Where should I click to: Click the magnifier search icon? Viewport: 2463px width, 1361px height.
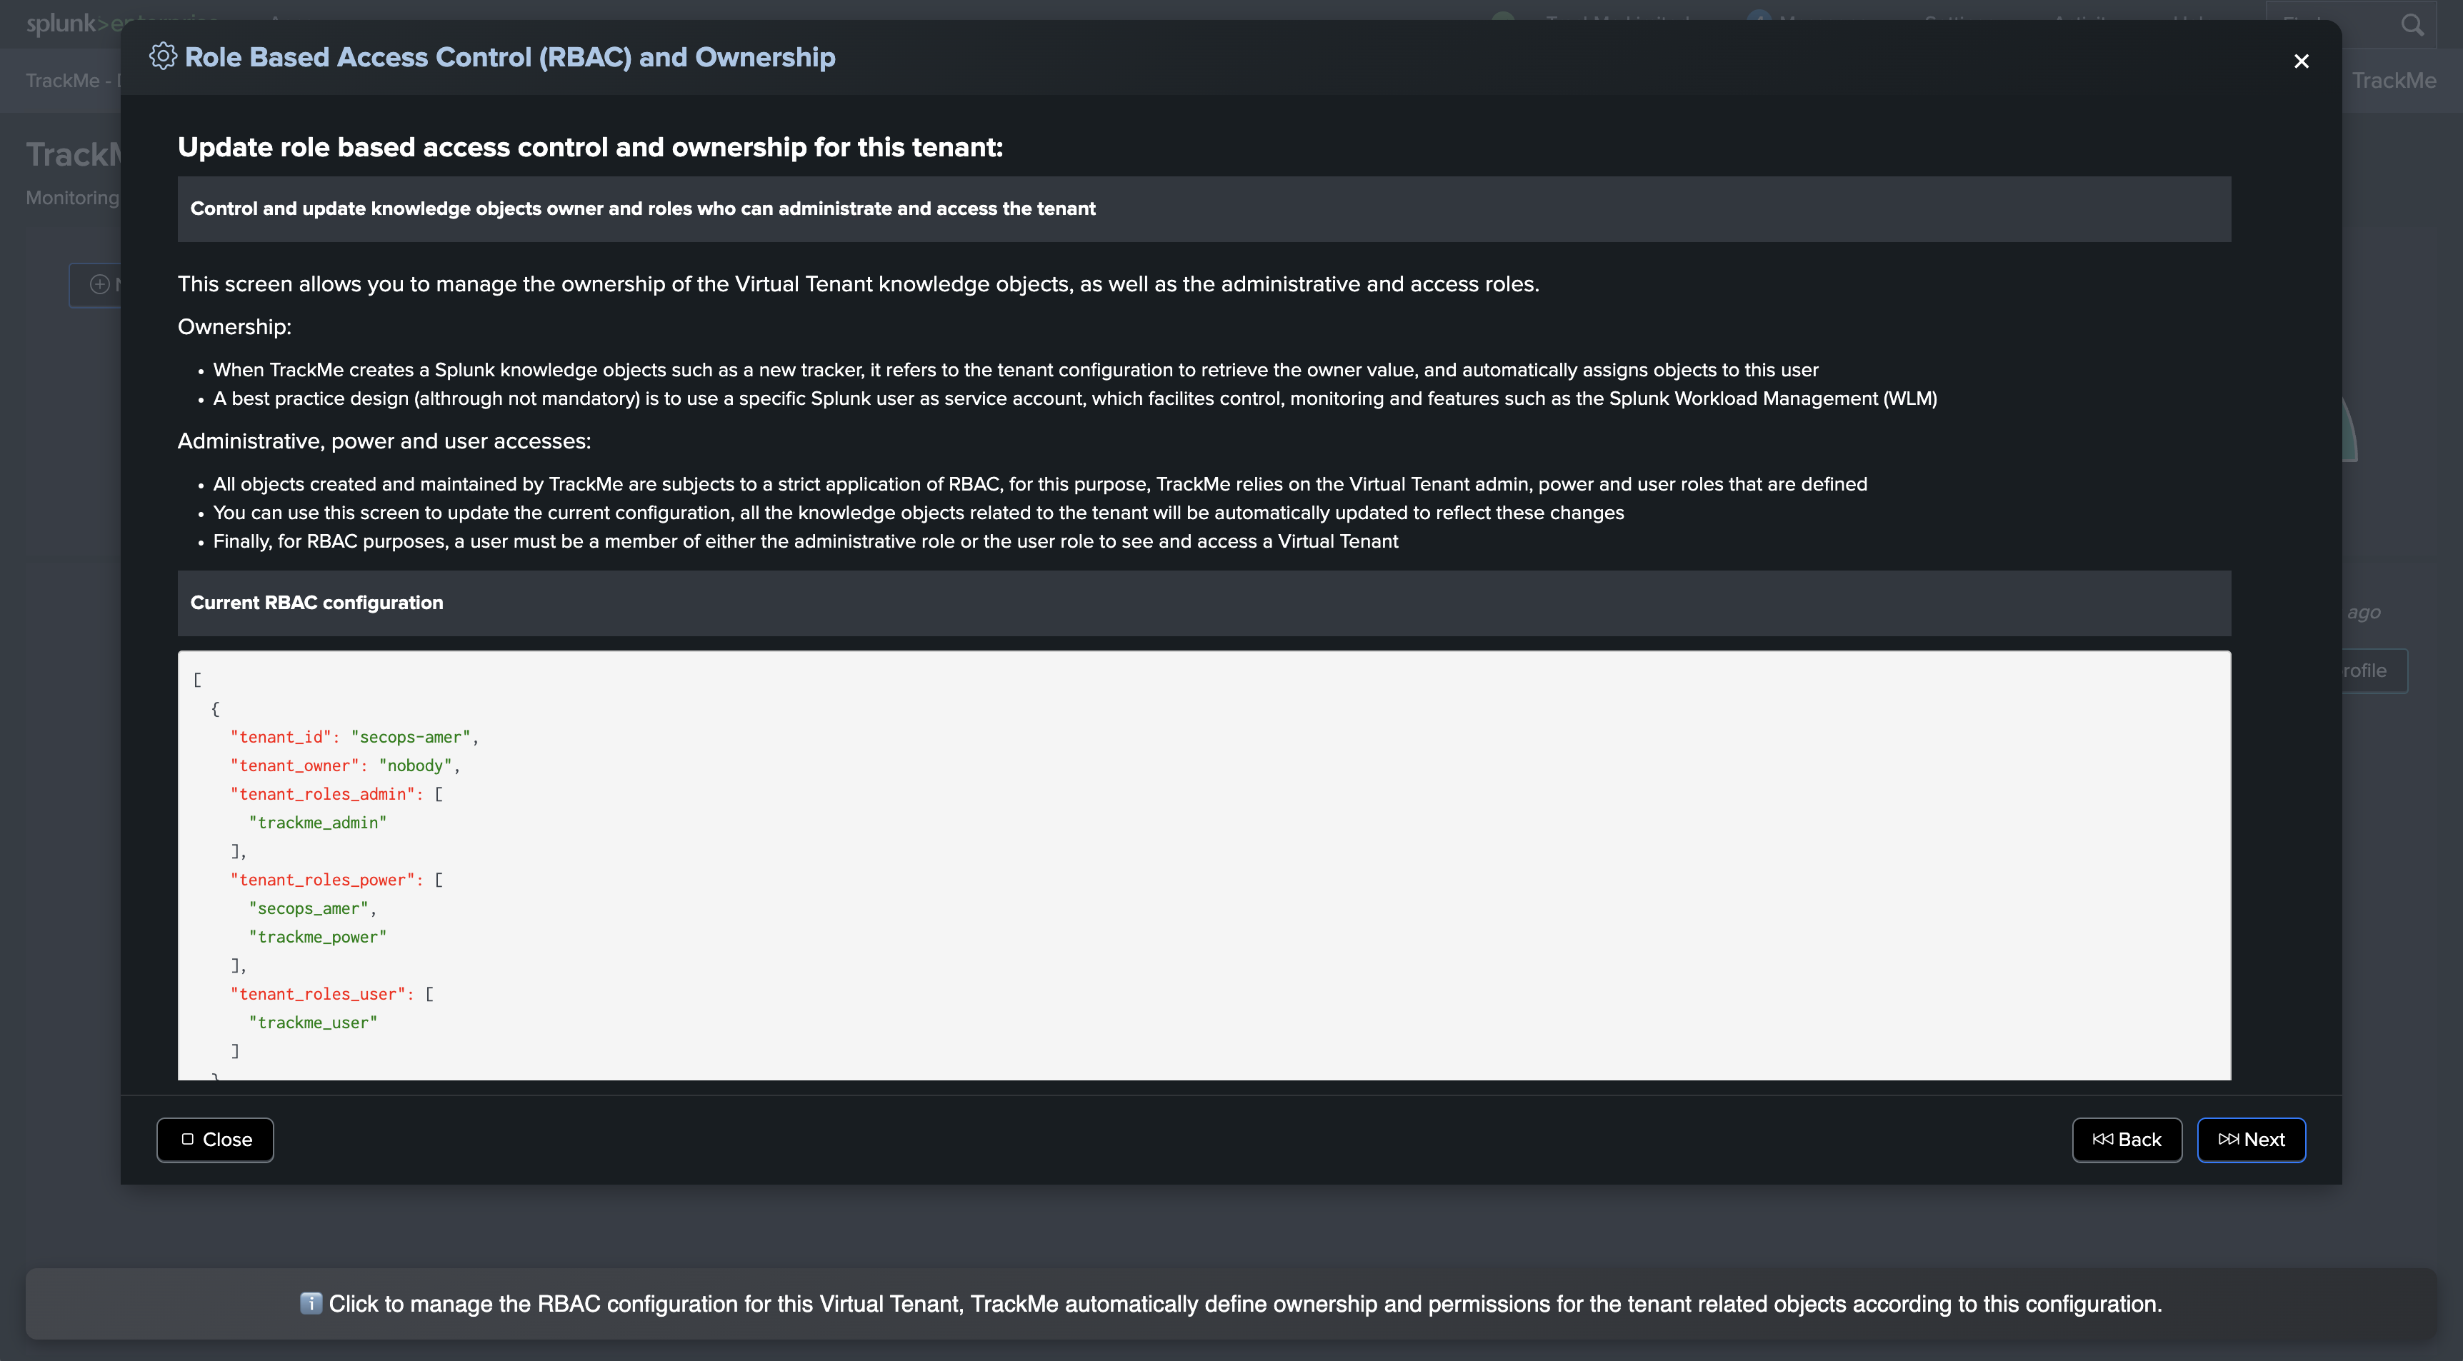tap(2412, 25)
